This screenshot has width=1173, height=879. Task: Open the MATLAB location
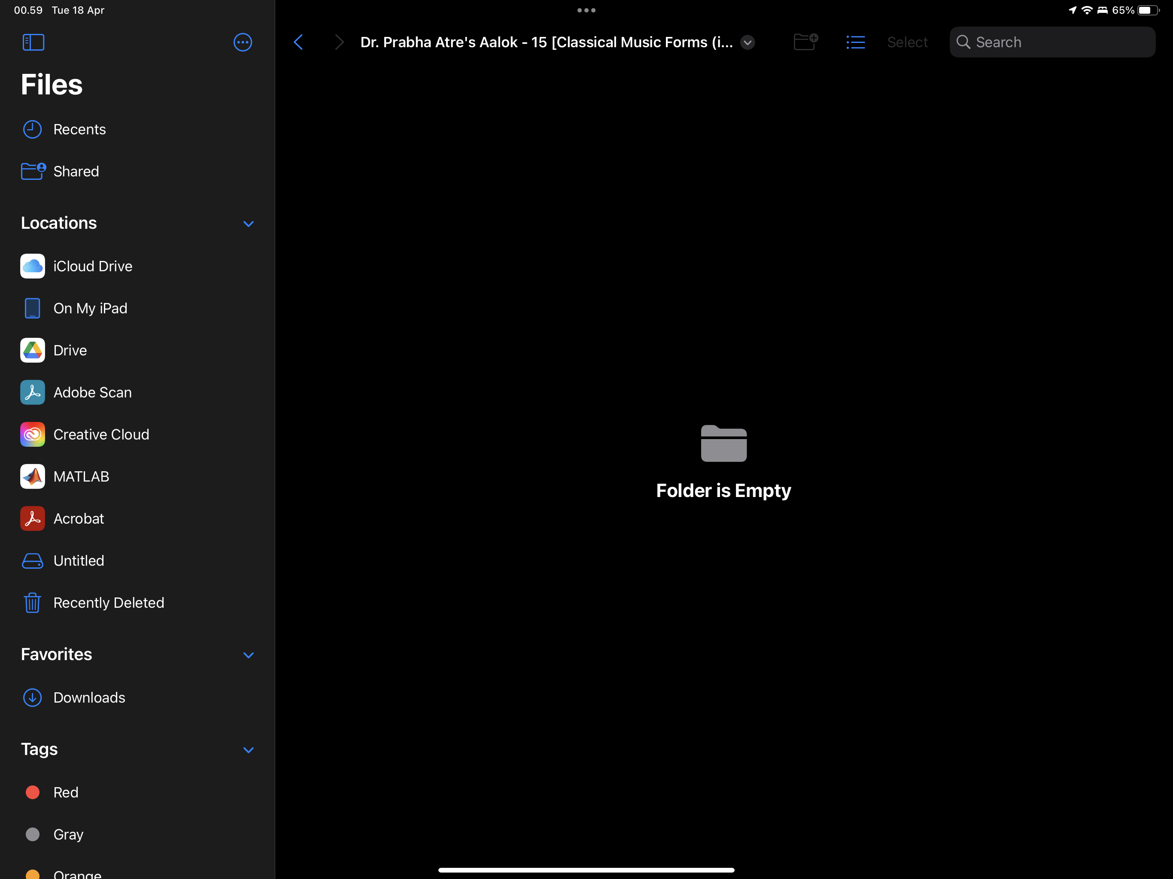click(81, 476)
